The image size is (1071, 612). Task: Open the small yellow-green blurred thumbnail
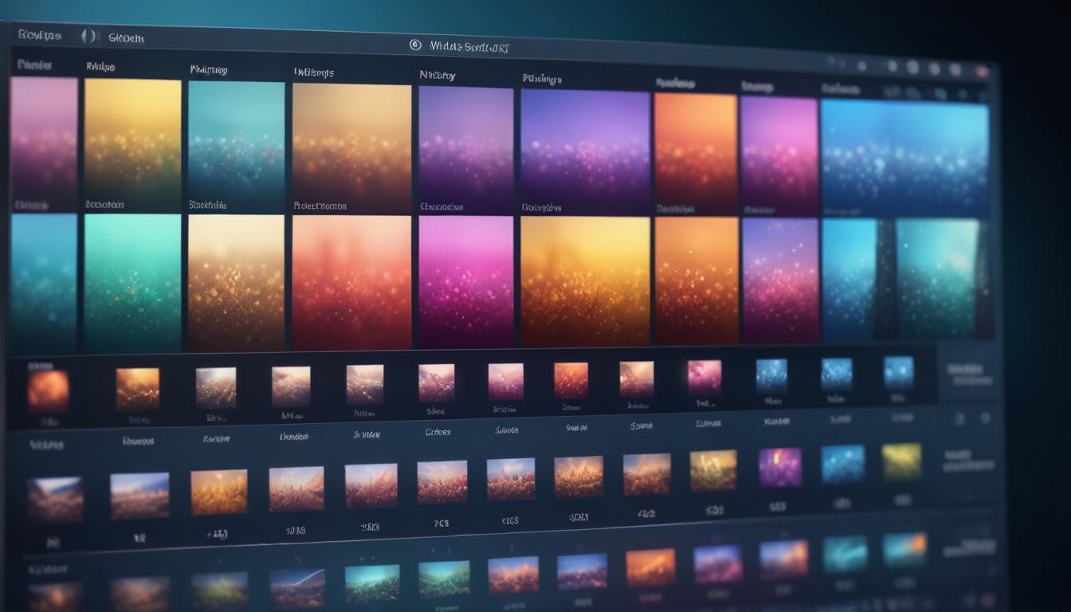(x=901, y=462)
